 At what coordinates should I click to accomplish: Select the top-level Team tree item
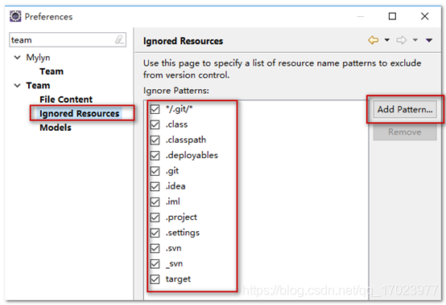tap(38, 85)
